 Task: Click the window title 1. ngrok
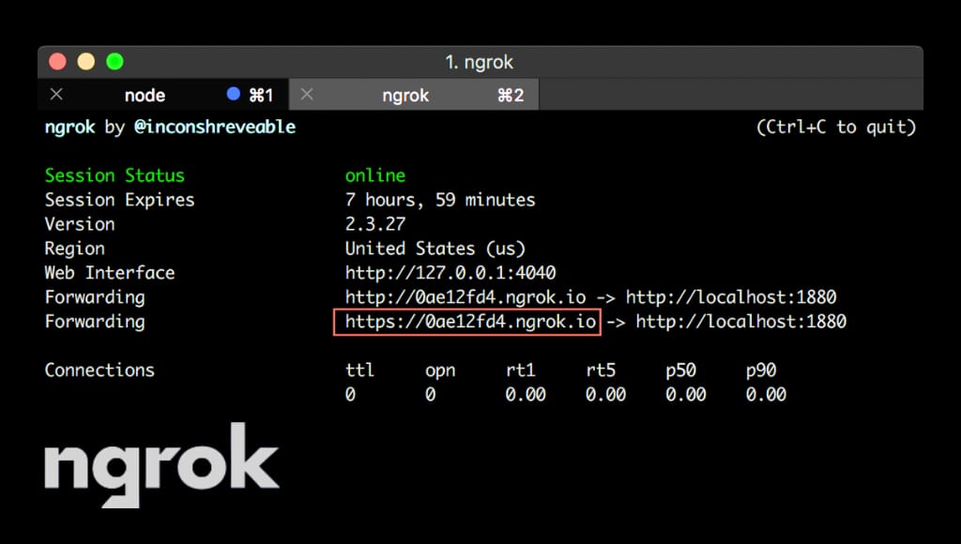point(480,62)
